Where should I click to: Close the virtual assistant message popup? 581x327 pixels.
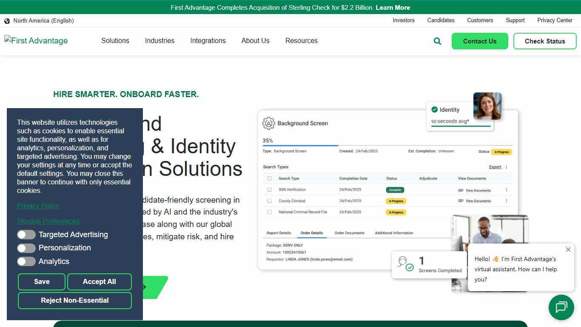pyautogui.click(x=568, y=250)
